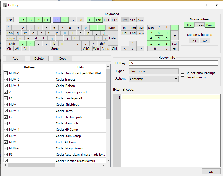This screenshot has width=223, height=176.
Task: Select the Code: Stam pots row
Action: (x=55, y=123)
